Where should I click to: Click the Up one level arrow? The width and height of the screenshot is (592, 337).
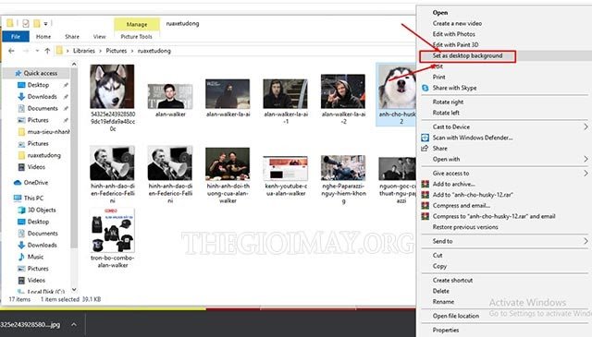(47, 51)
